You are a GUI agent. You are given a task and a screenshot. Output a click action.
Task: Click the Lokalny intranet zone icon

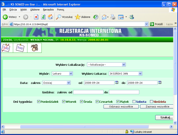(x=132, y=131)
